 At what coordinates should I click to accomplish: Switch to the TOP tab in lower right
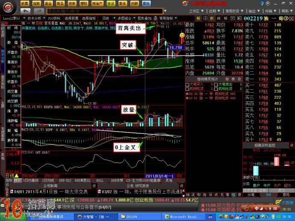coord(268,195)
